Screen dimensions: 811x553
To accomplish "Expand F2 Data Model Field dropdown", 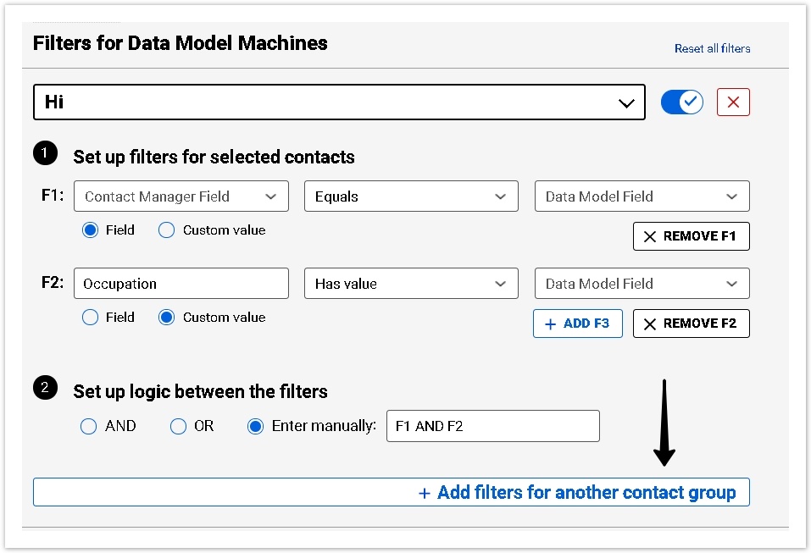I will tap(642, 284).
